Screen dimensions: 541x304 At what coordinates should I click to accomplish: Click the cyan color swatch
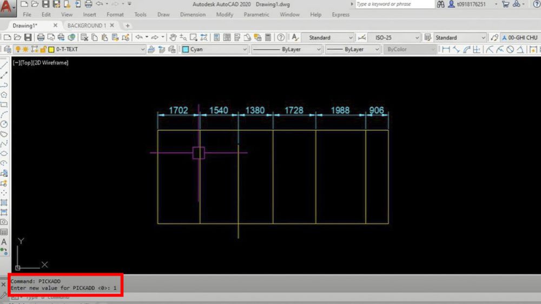186,50
